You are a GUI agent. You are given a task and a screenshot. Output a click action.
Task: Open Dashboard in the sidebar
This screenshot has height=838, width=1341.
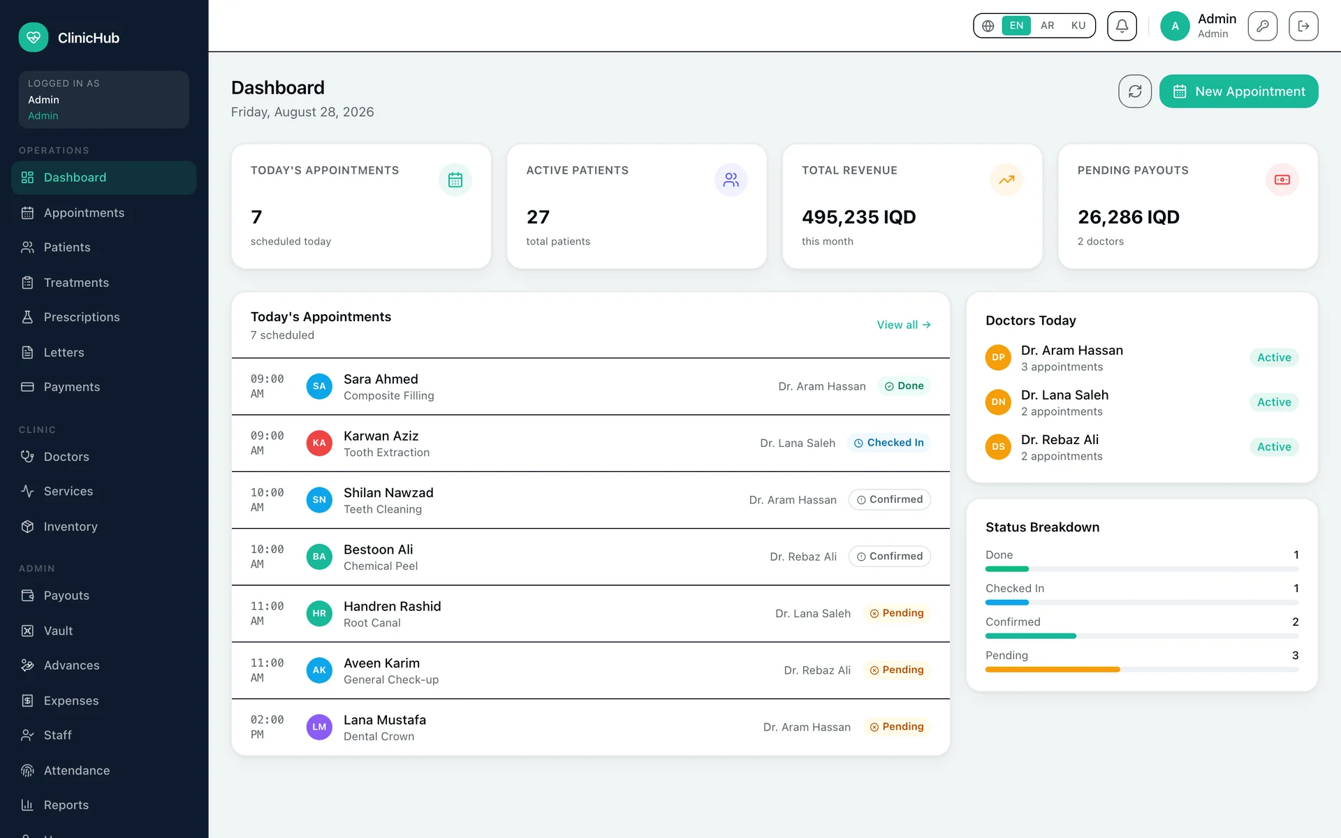(103, 177)
